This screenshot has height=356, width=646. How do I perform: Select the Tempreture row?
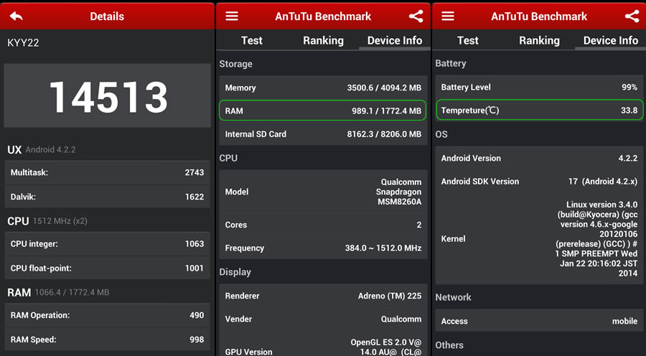coord(539,110)
